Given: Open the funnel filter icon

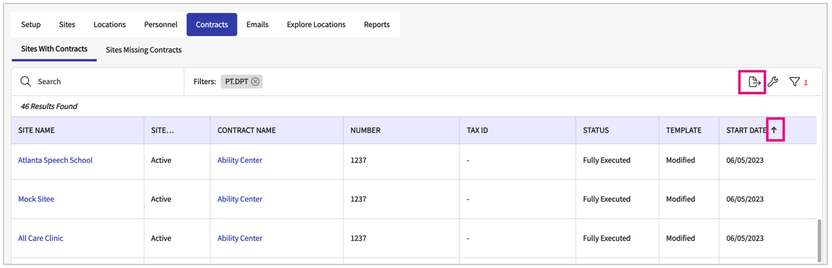Looking at the screenshot, I should (794, 82).
